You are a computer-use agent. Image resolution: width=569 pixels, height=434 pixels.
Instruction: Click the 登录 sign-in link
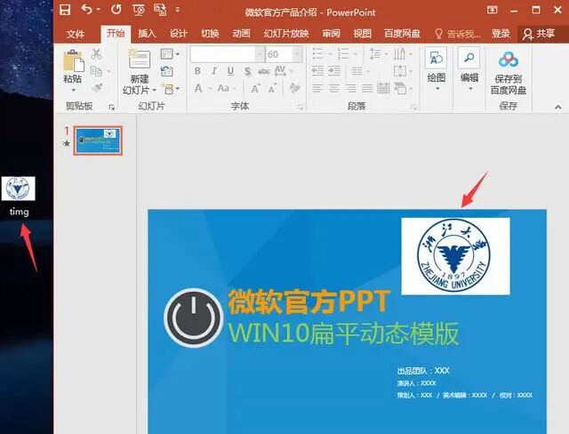coord(501,34)
